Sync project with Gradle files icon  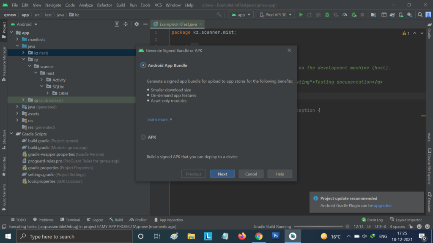tap(392, 15)
